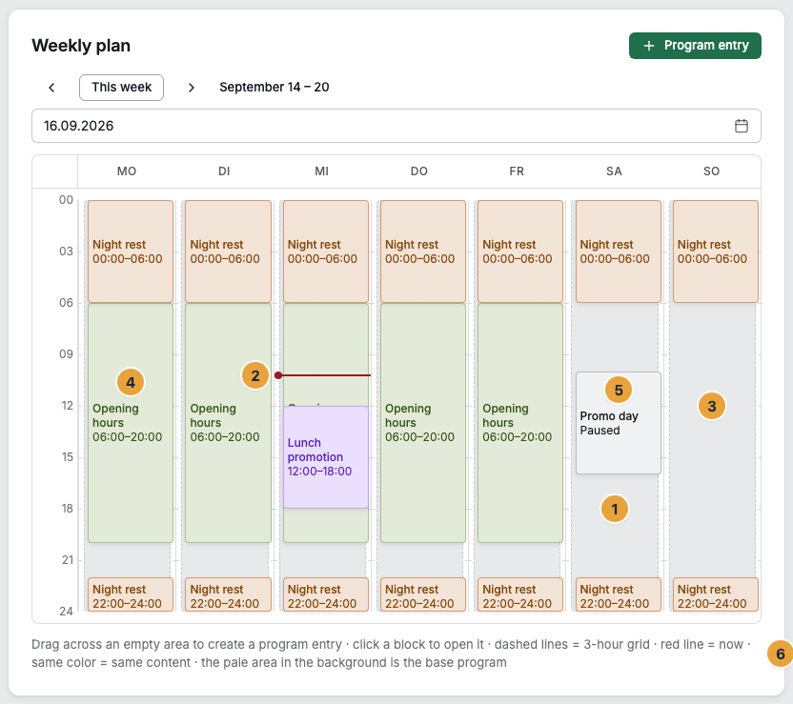Open calendar picker icon in date field
Viewport: 793px width, 704px height.
[x=741, y=126]
